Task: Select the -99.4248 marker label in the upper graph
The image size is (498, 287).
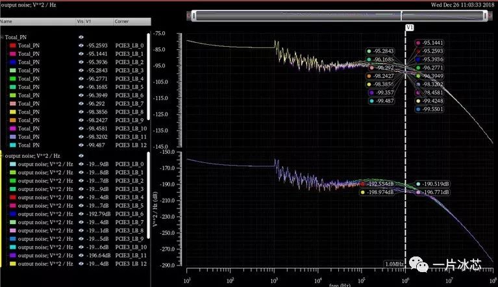Action: [x=430, y=101]
